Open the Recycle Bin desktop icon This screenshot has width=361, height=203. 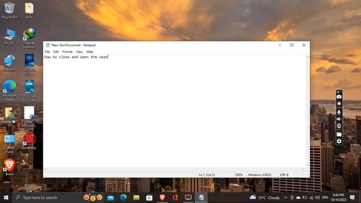pos(9,10)
